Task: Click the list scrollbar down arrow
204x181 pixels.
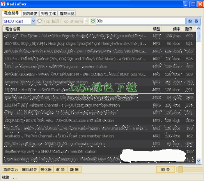Action: tap(199, 161)
